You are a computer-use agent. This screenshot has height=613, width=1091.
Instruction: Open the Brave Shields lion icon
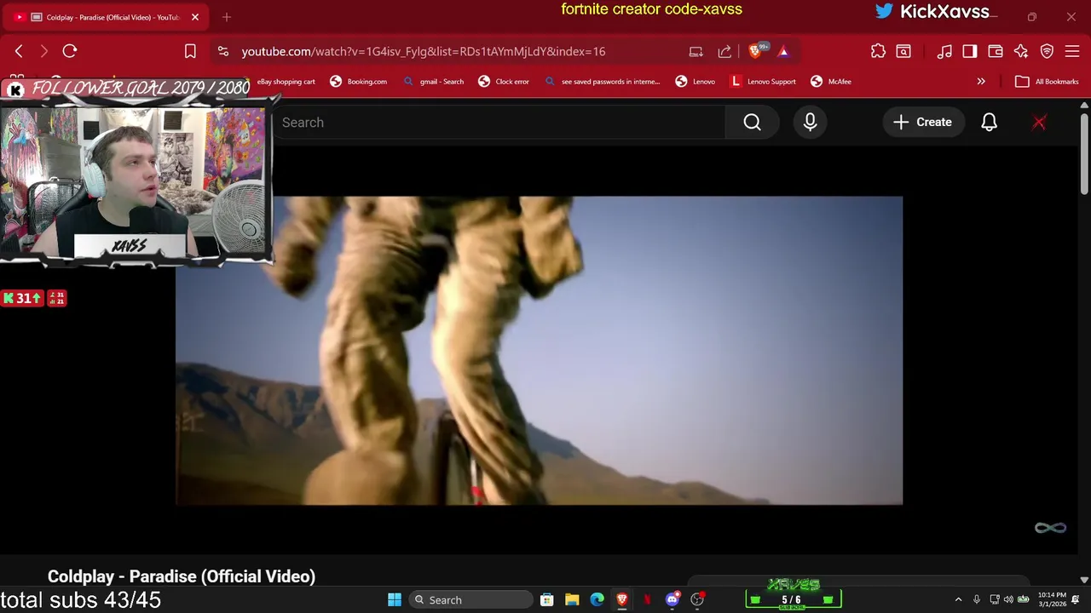(x=755, y=51)
